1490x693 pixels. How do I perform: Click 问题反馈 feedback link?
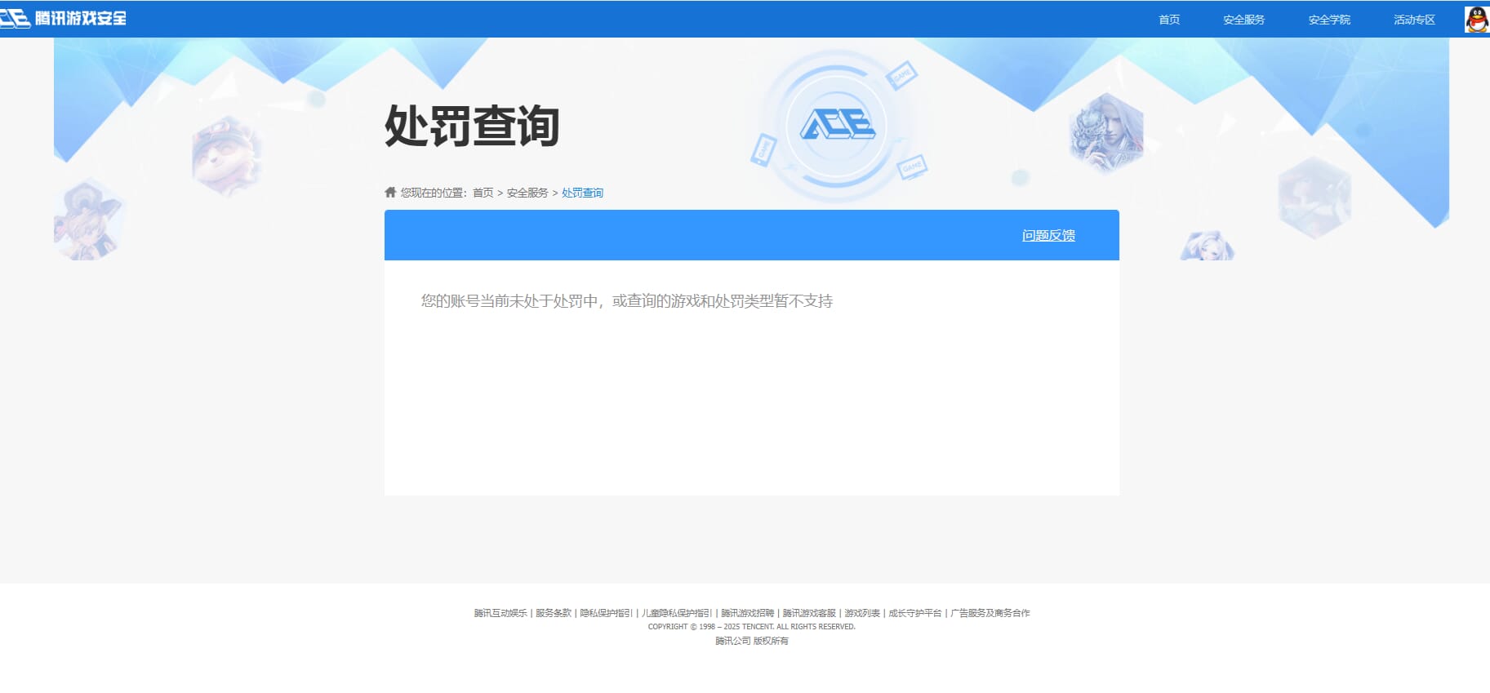click(x=1048, y=235)
